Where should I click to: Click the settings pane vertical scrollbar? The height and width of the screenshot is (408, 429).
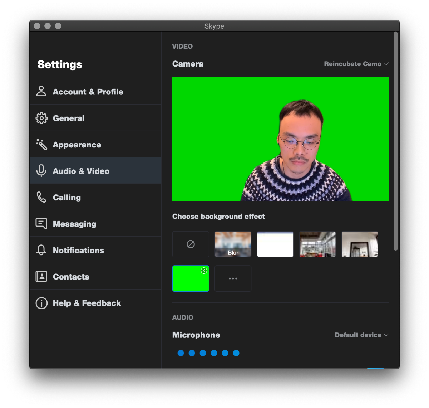[x=395, y=141]
